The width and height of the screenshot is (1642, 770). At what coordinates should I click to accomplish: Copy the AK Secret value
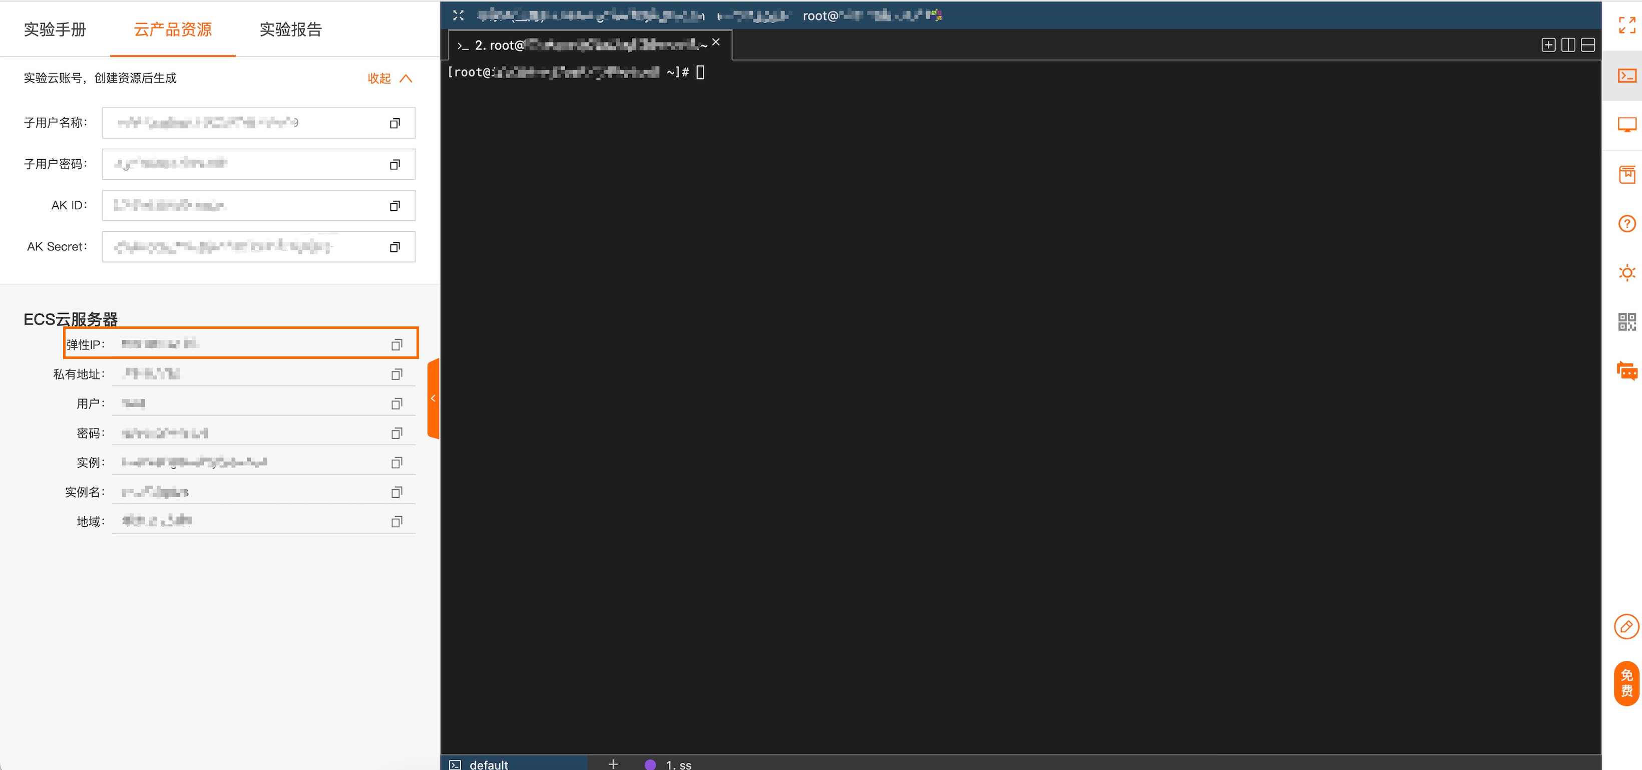[x=394, y=247]
